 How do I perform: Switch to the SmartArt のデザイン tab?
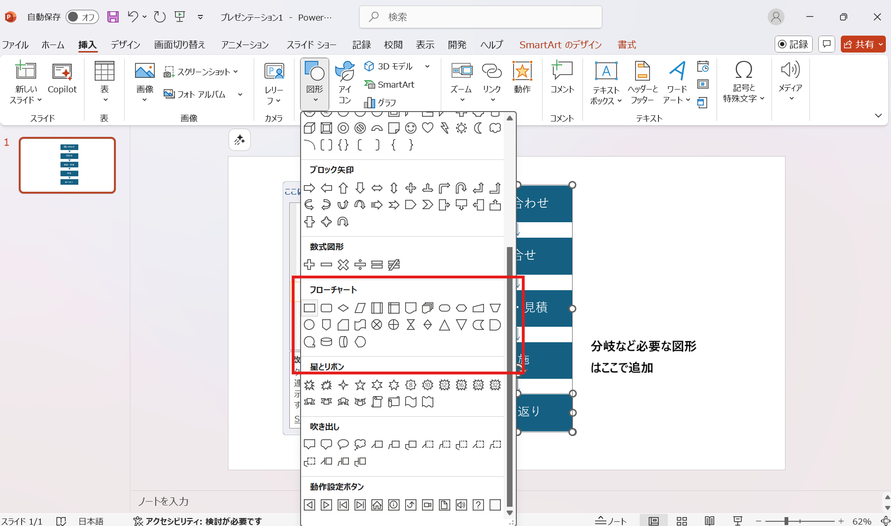point(560,45)
